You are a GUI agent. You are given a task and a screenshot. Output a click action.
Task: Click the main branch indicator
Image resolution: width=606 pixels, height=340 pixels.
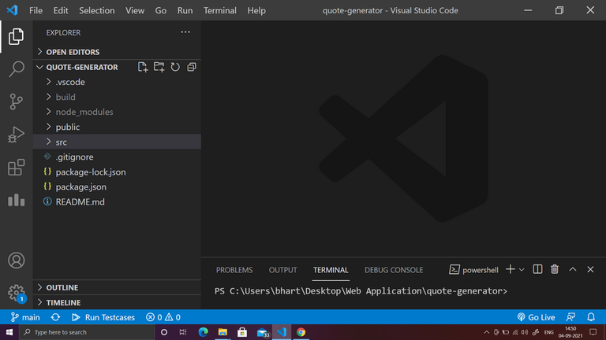point(25,317)
